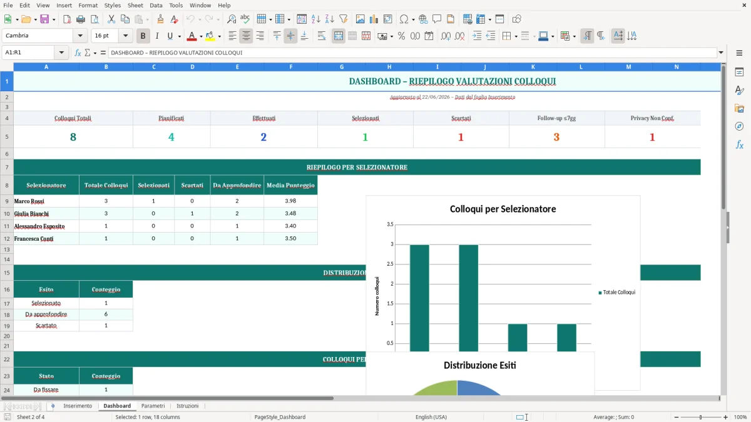Open the Sheet menu
Image resolution: width=751 pixels, height=422 pixels.
pos(135,5)
